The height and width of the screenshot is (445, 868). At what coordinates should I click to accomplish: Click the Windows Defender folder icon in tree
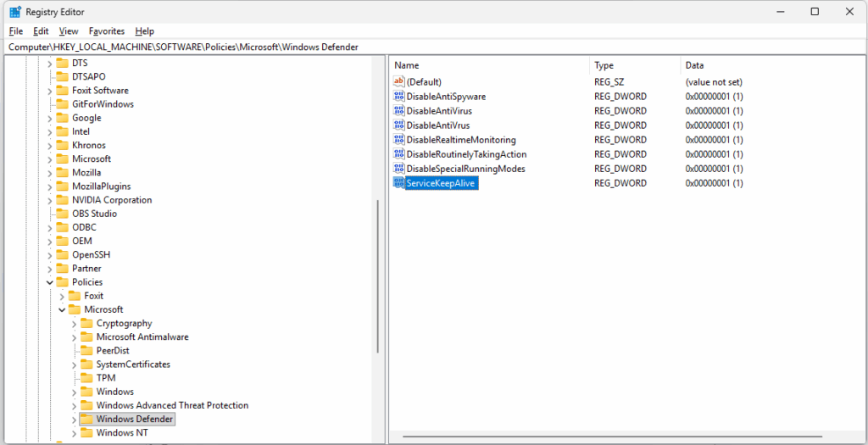click(x=86, y=419)
